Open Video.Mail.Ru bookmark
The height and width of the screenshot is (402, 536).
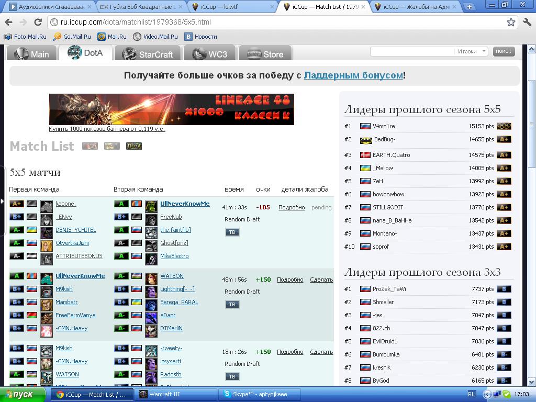pyautogui.click(x=155, y=37)
